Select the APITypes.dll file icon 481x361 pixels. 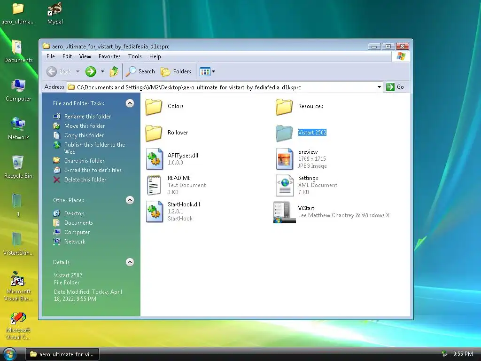pyautogui.click(x=154, y=159)
